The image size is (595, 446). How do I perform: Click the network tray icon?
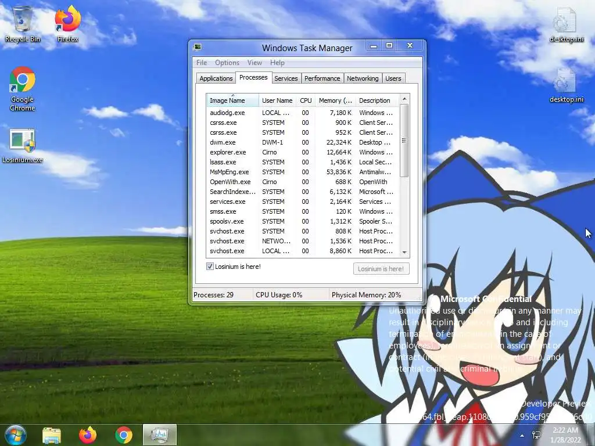click(x=536, y=435)
